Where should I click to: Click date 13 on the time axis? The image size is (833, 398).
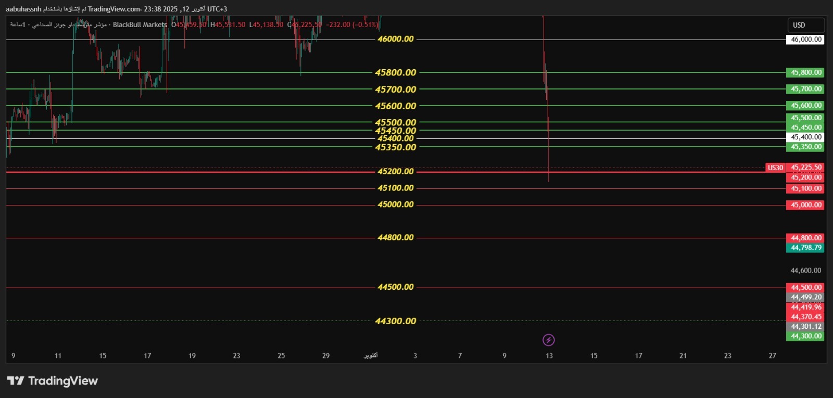click(x=549, y=356)
